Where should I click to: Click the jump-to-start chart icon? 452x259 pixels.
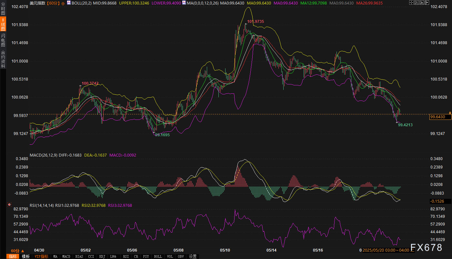coord(417,3)
